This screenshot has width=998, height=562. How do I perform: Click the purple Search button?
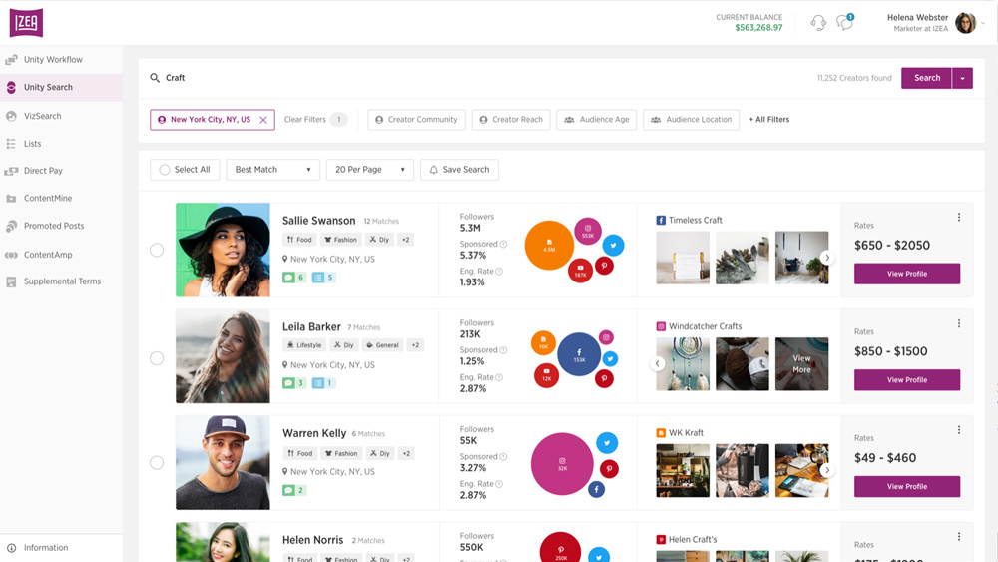click(927, 78)
